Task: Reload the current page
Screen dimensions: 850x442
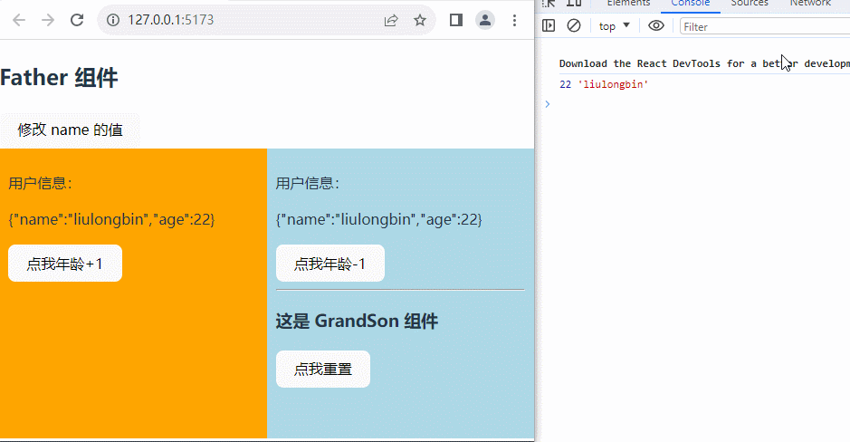Action: pos(77,20)
